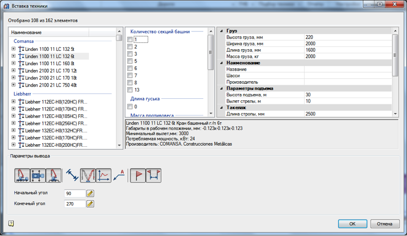Edit the Длина стропы value 2500

[x=348, y=114]
